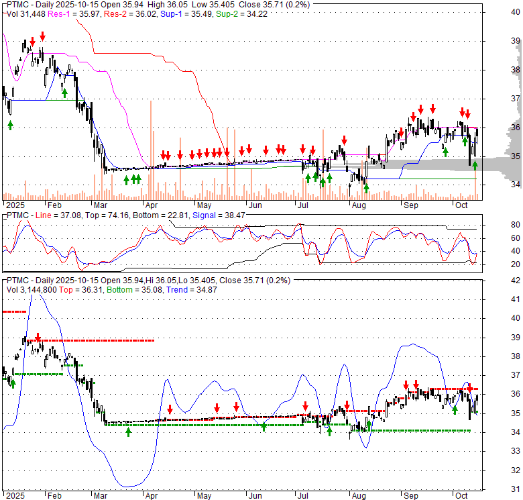
Task: Select the 'Mar' month label on bottom chart
Action: [x=101, y=496]
